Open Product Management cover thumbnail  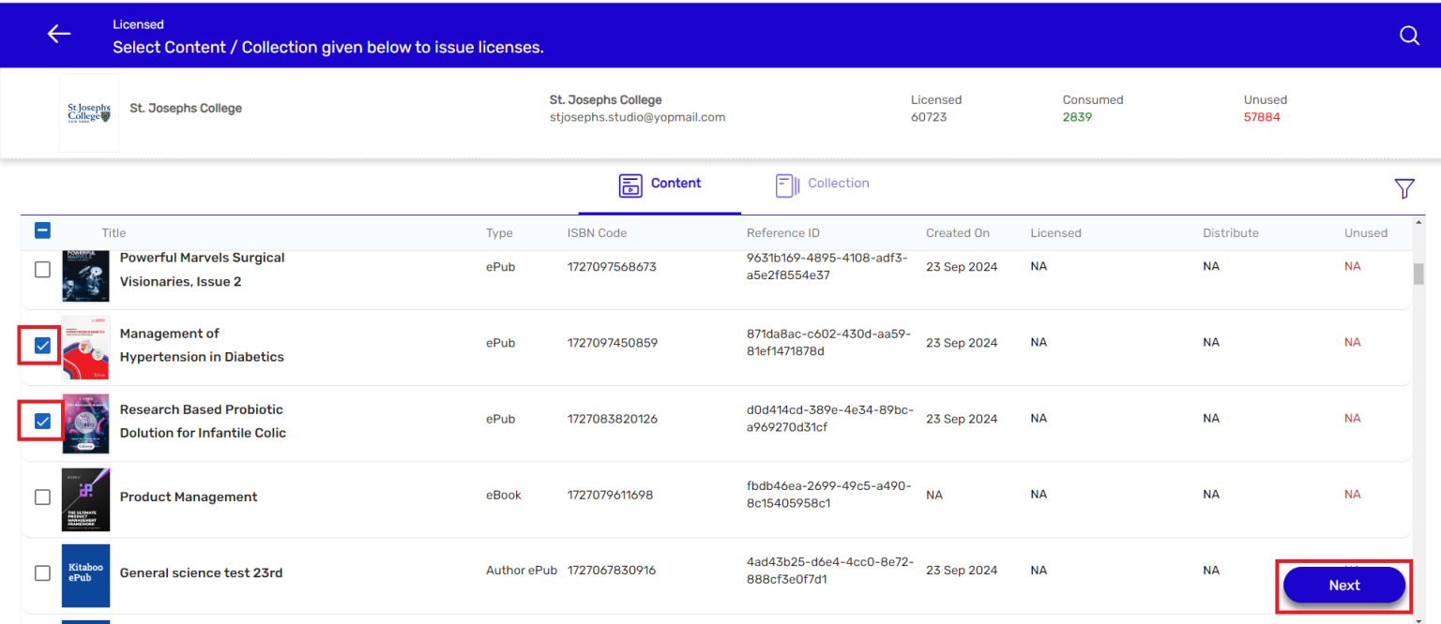(85, 499)
